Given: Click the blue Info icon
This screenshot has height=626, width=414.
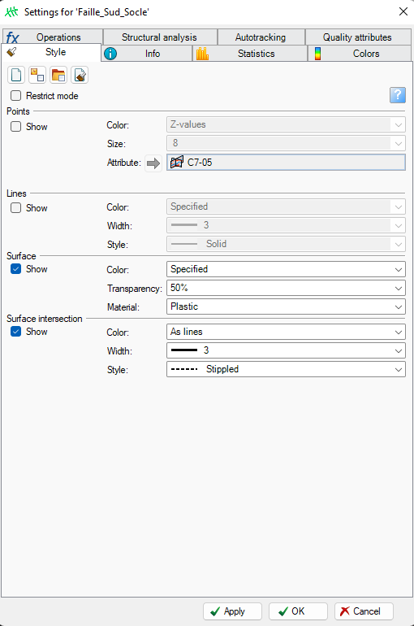Looking at the screenshot, I should pos(110,54).
